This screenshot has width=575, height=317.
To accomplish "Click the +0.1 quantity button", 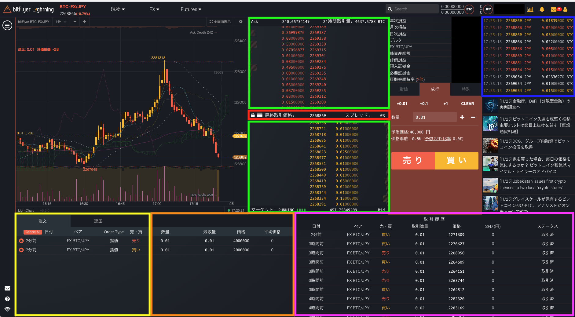I will (424, 104).
